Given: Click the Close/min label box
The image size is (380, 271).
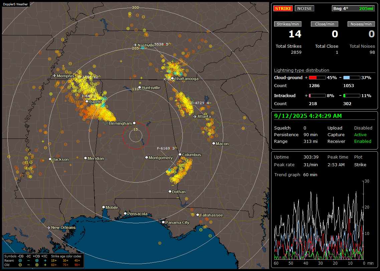Looking at the screenshot, I should click(x=325, y=24).
